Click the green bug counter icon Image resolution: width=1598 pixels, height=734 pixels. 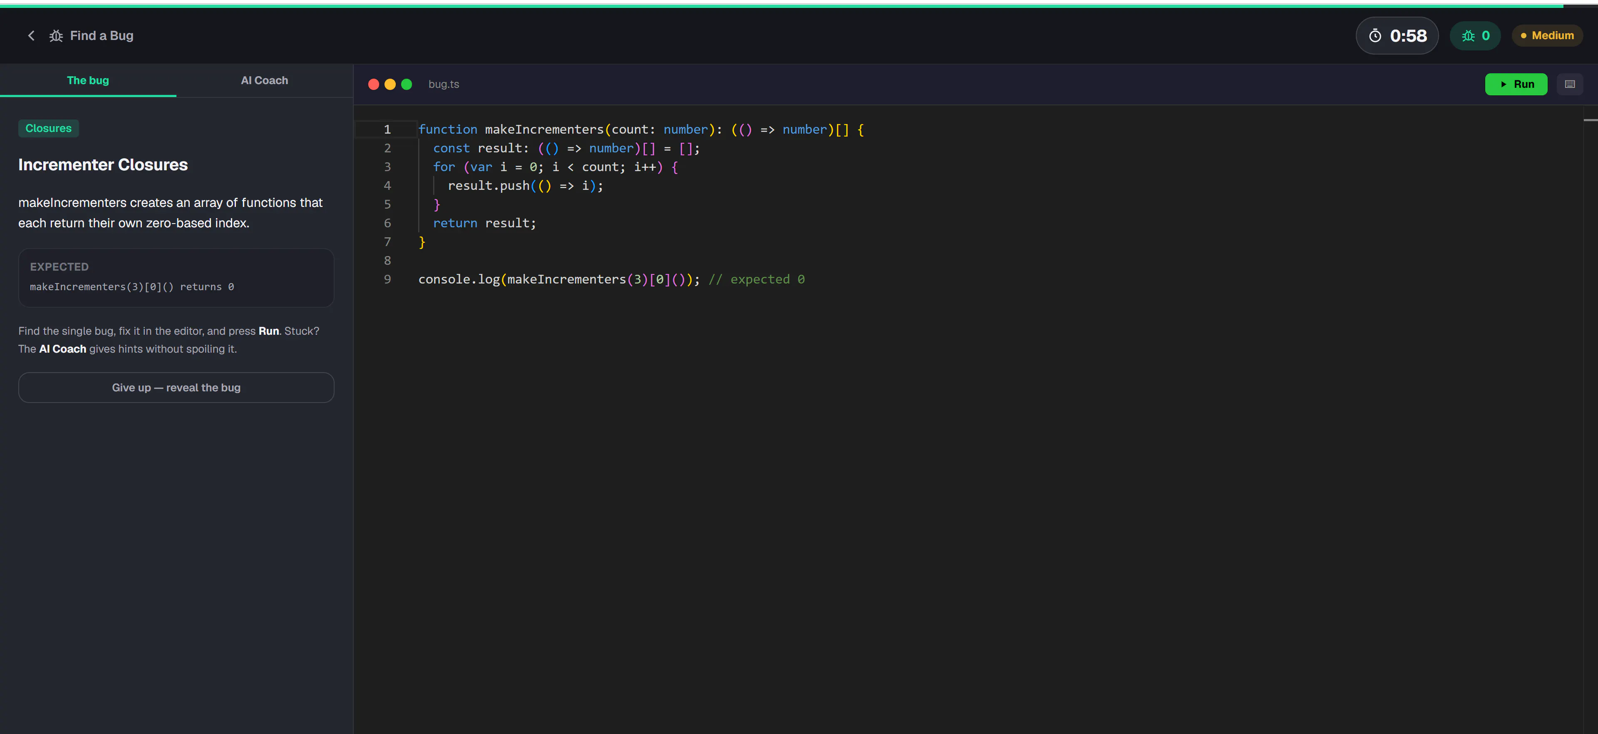(1468, 36)
